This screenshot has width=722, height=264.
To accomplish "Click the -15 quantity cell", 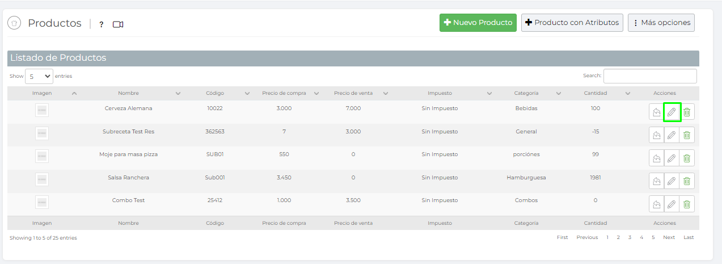I will (x=596, y=131).
